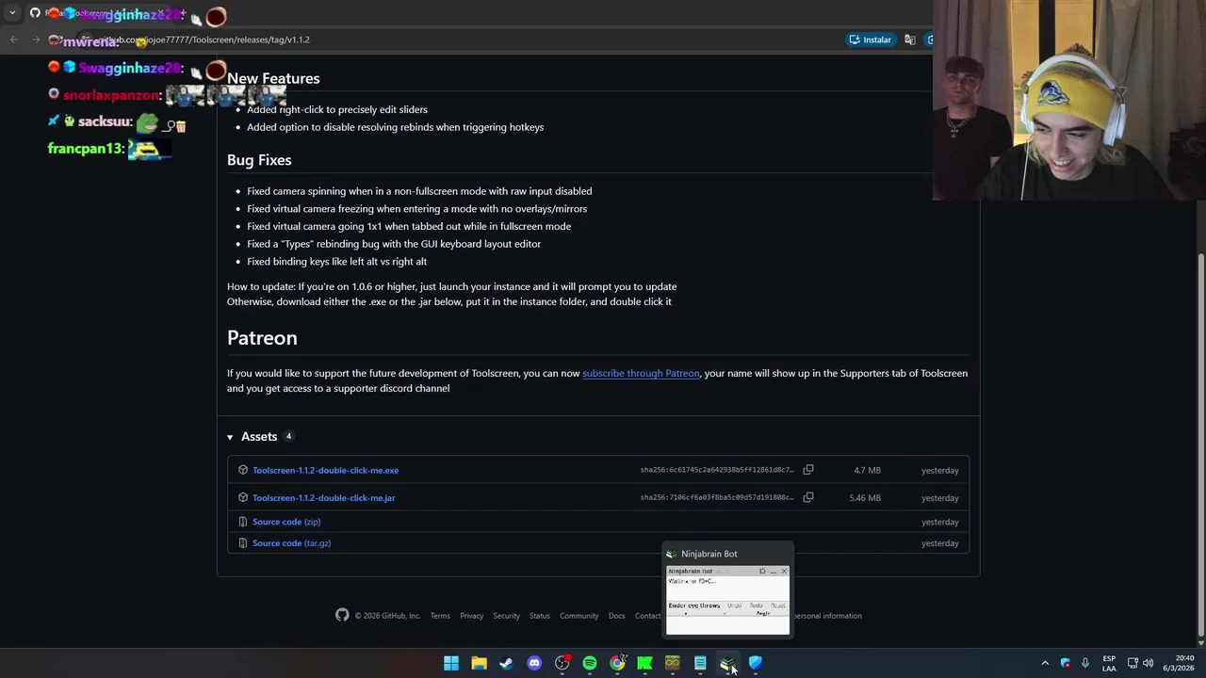
Task: Click the package icon beside the .jar asset
Action: pos(243,497)
